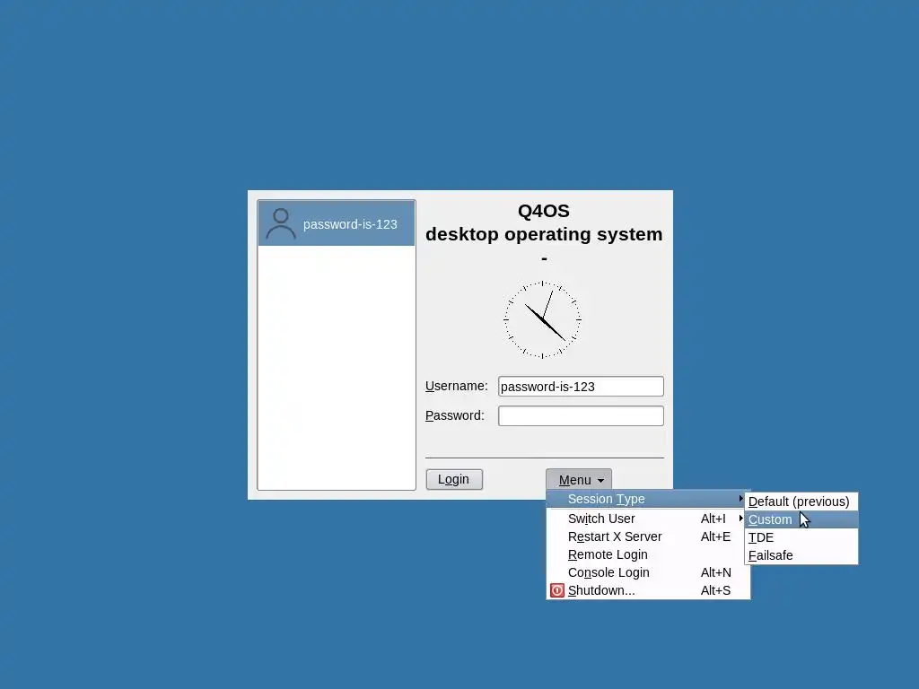Click the analog clock widget
Screen dimensions: 919x689
coord(543,320)
